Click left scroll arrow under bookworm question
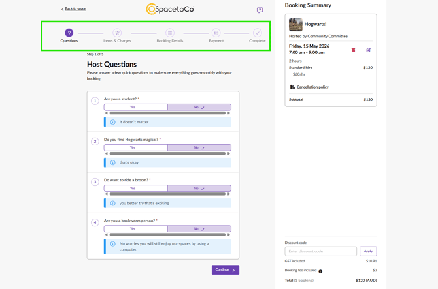The width and height of the screenshot is (438, 289). pyautogui.click(x=106, y=234)
